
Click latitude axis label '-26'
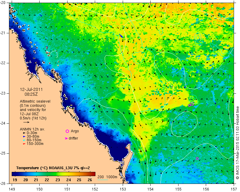click(x=3, y=183)
